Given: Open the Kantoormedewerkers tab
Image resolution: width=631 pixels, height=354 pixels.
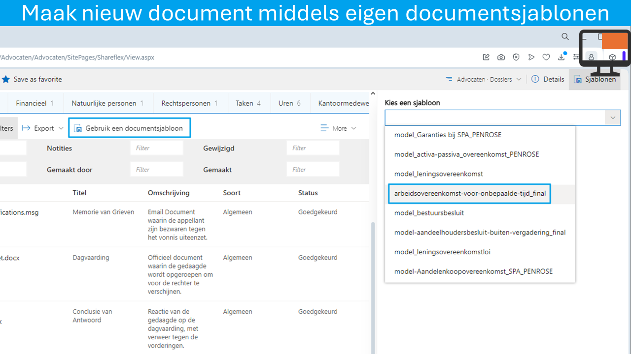Looking at the screenshot, I should [343, 103].
